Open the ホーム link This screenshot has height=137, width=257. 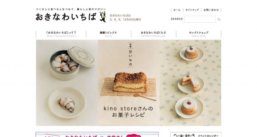coord(177,10)
